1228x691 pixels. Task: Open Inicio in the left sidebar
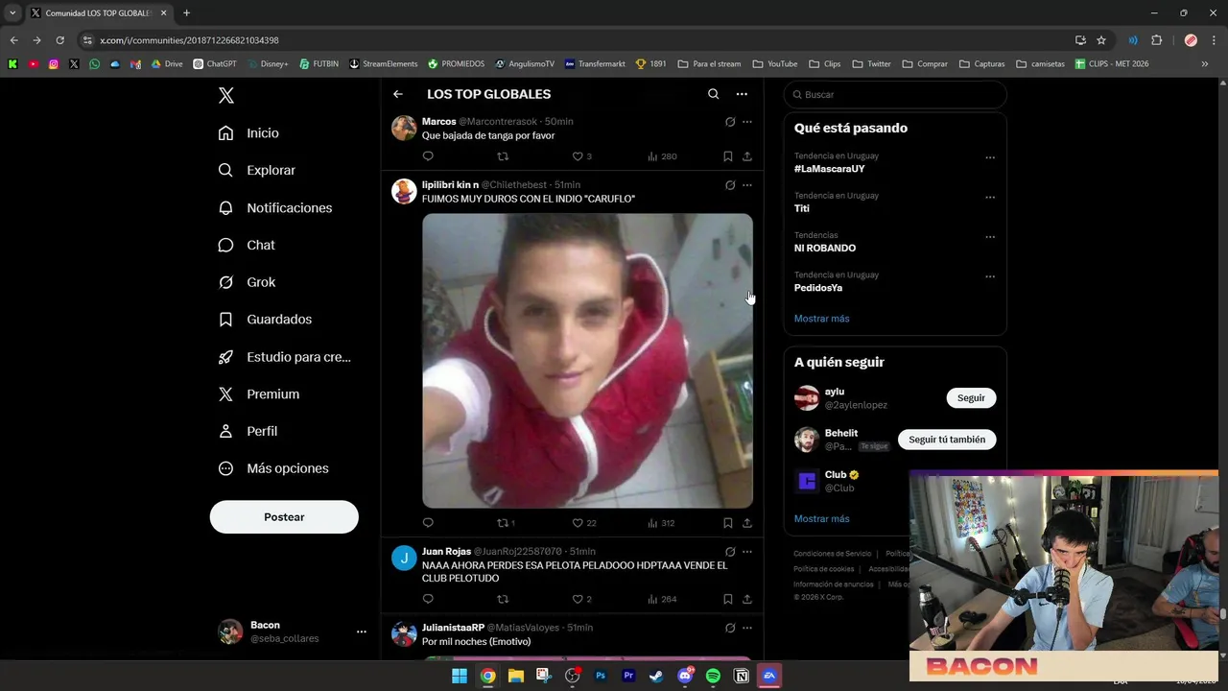tap(248, 133)
